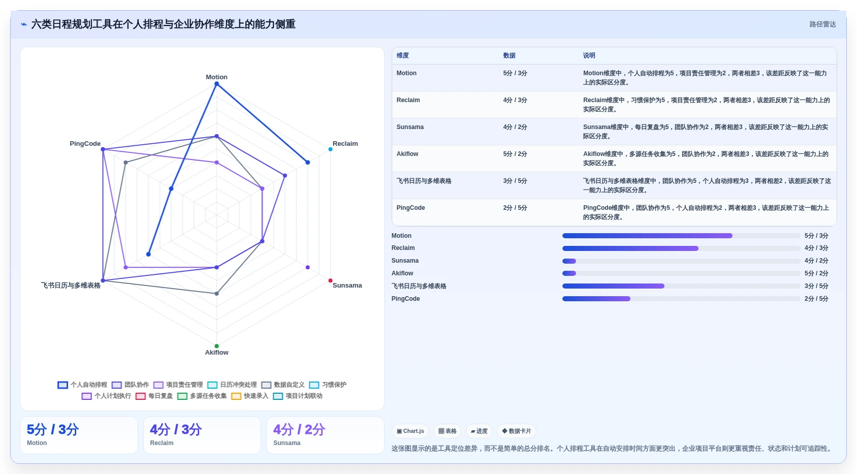The height and width of the screenshot is (474, 857).
Task: Toggle the 个人计划执行 legend entry
Action: (x=106, y=396)
